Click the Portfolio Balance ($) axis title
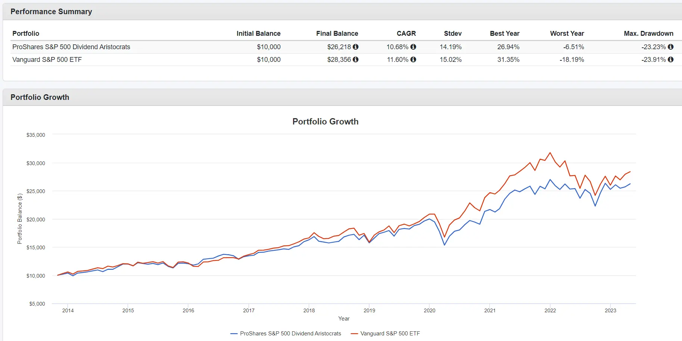682x341 pixels. point(20,219)
